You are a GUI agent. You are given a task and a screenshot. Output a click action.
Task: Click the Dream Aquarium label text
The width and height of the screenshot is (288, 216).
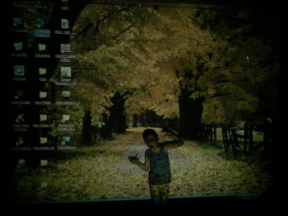tap(66, 82)
